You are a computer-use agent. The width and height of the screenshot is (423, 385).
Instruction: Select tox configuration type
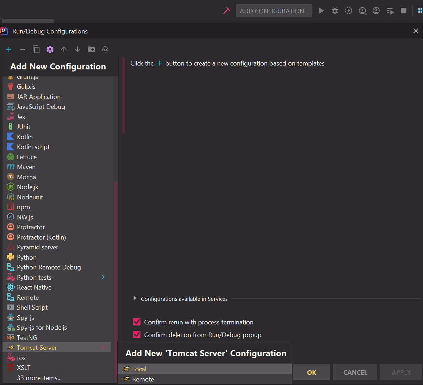coord(57,358)
